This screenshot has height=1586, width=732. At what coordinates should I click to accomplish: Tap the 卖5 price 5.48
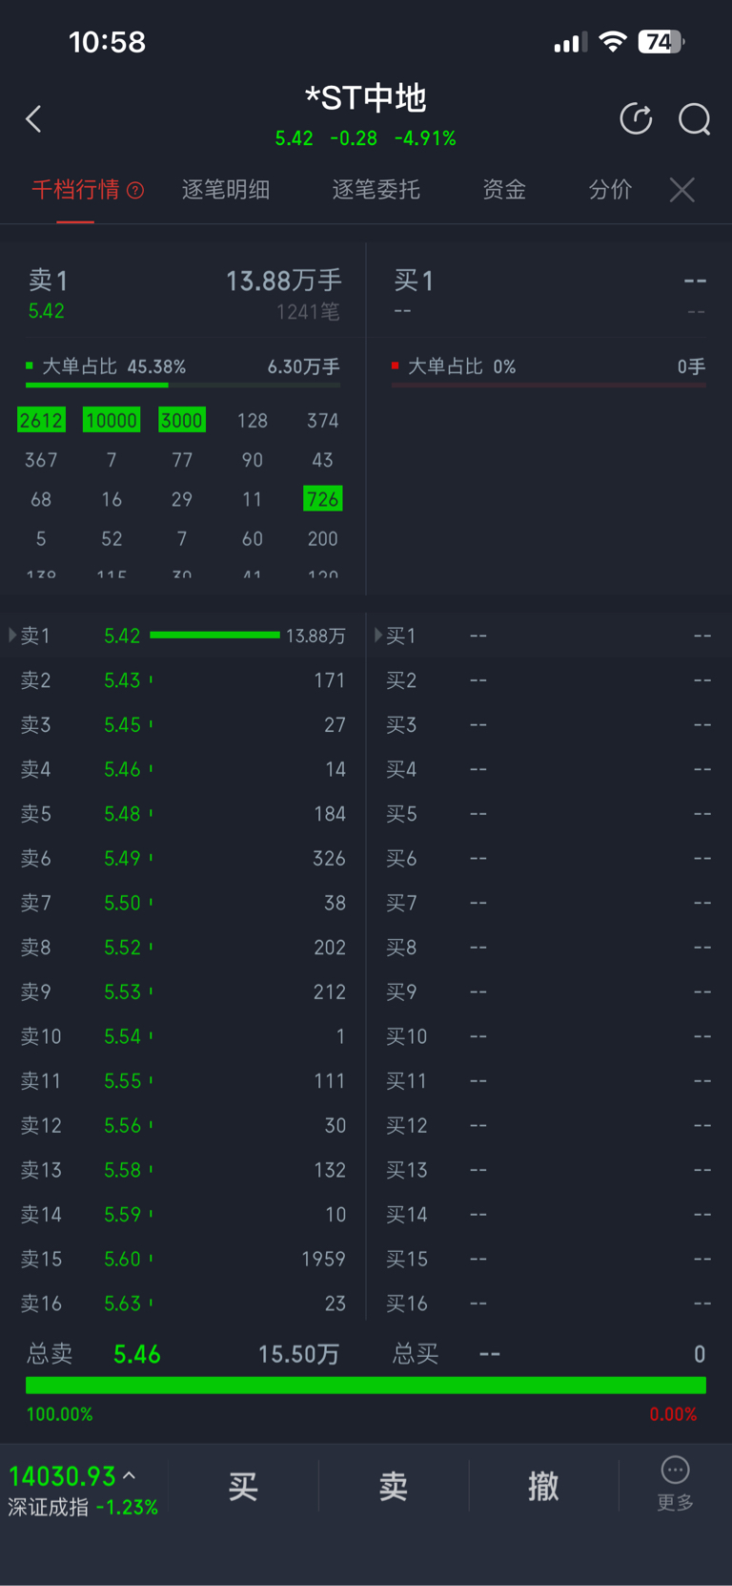point(122,814)
